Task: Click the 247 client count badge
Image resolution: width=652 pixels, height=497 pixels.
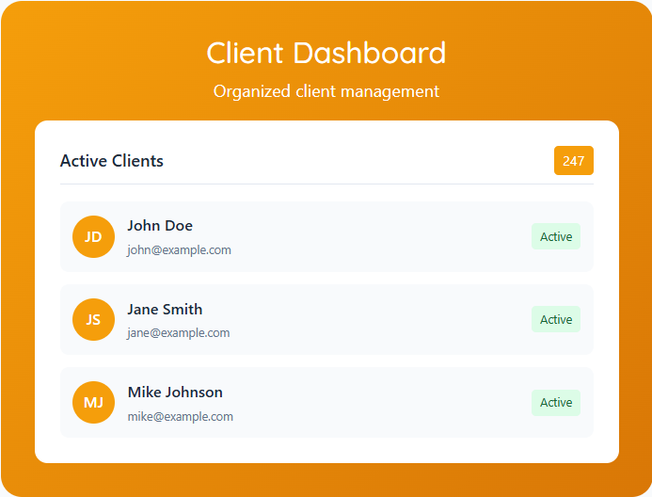Action: click(x=573, y=161)
